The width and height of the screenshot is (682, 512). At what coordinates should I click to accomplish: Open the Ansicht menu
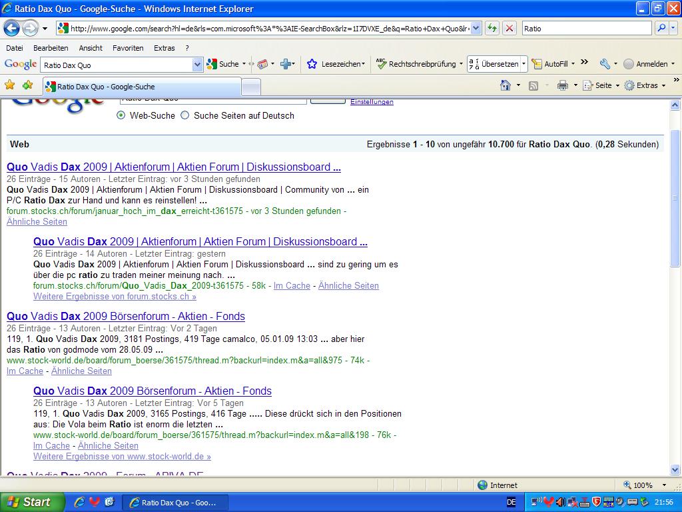pyautogui.click(x=91, y=48)
